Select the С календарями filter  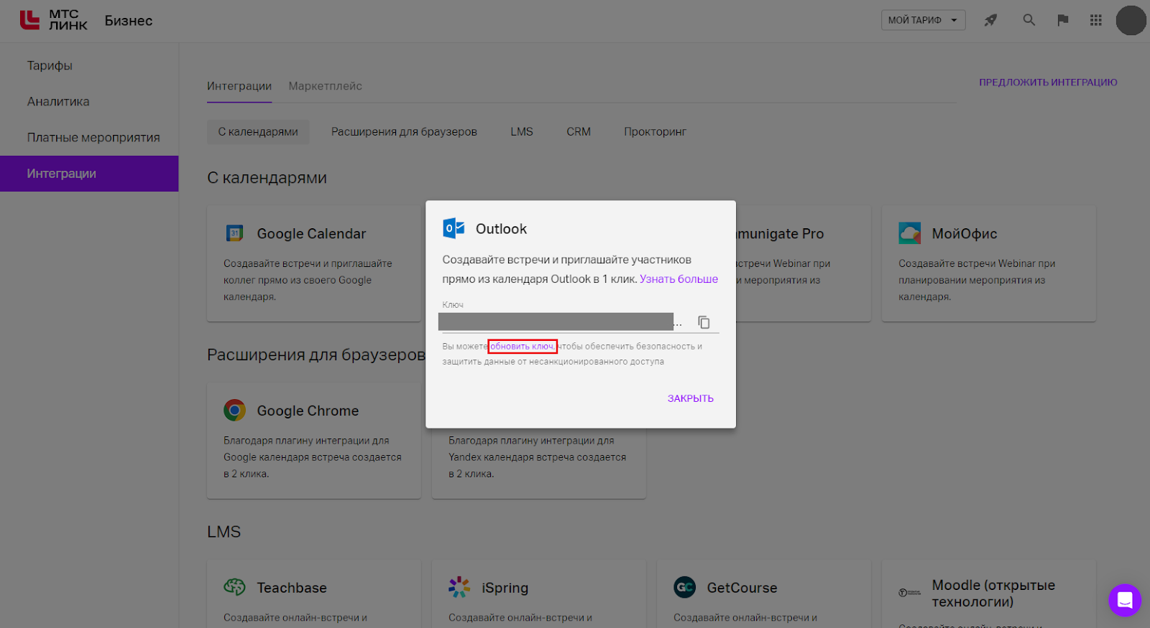pyautogui.click(x=258, y=132)
